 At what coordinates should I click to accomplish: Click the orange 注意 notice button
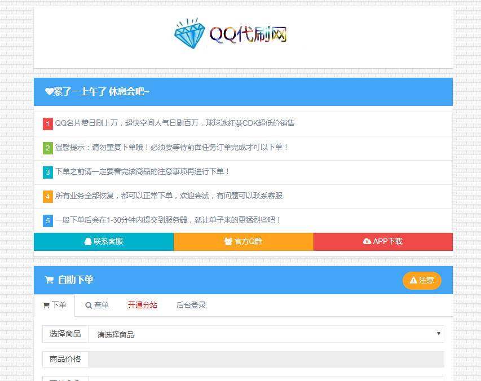[x=422, y=281]
